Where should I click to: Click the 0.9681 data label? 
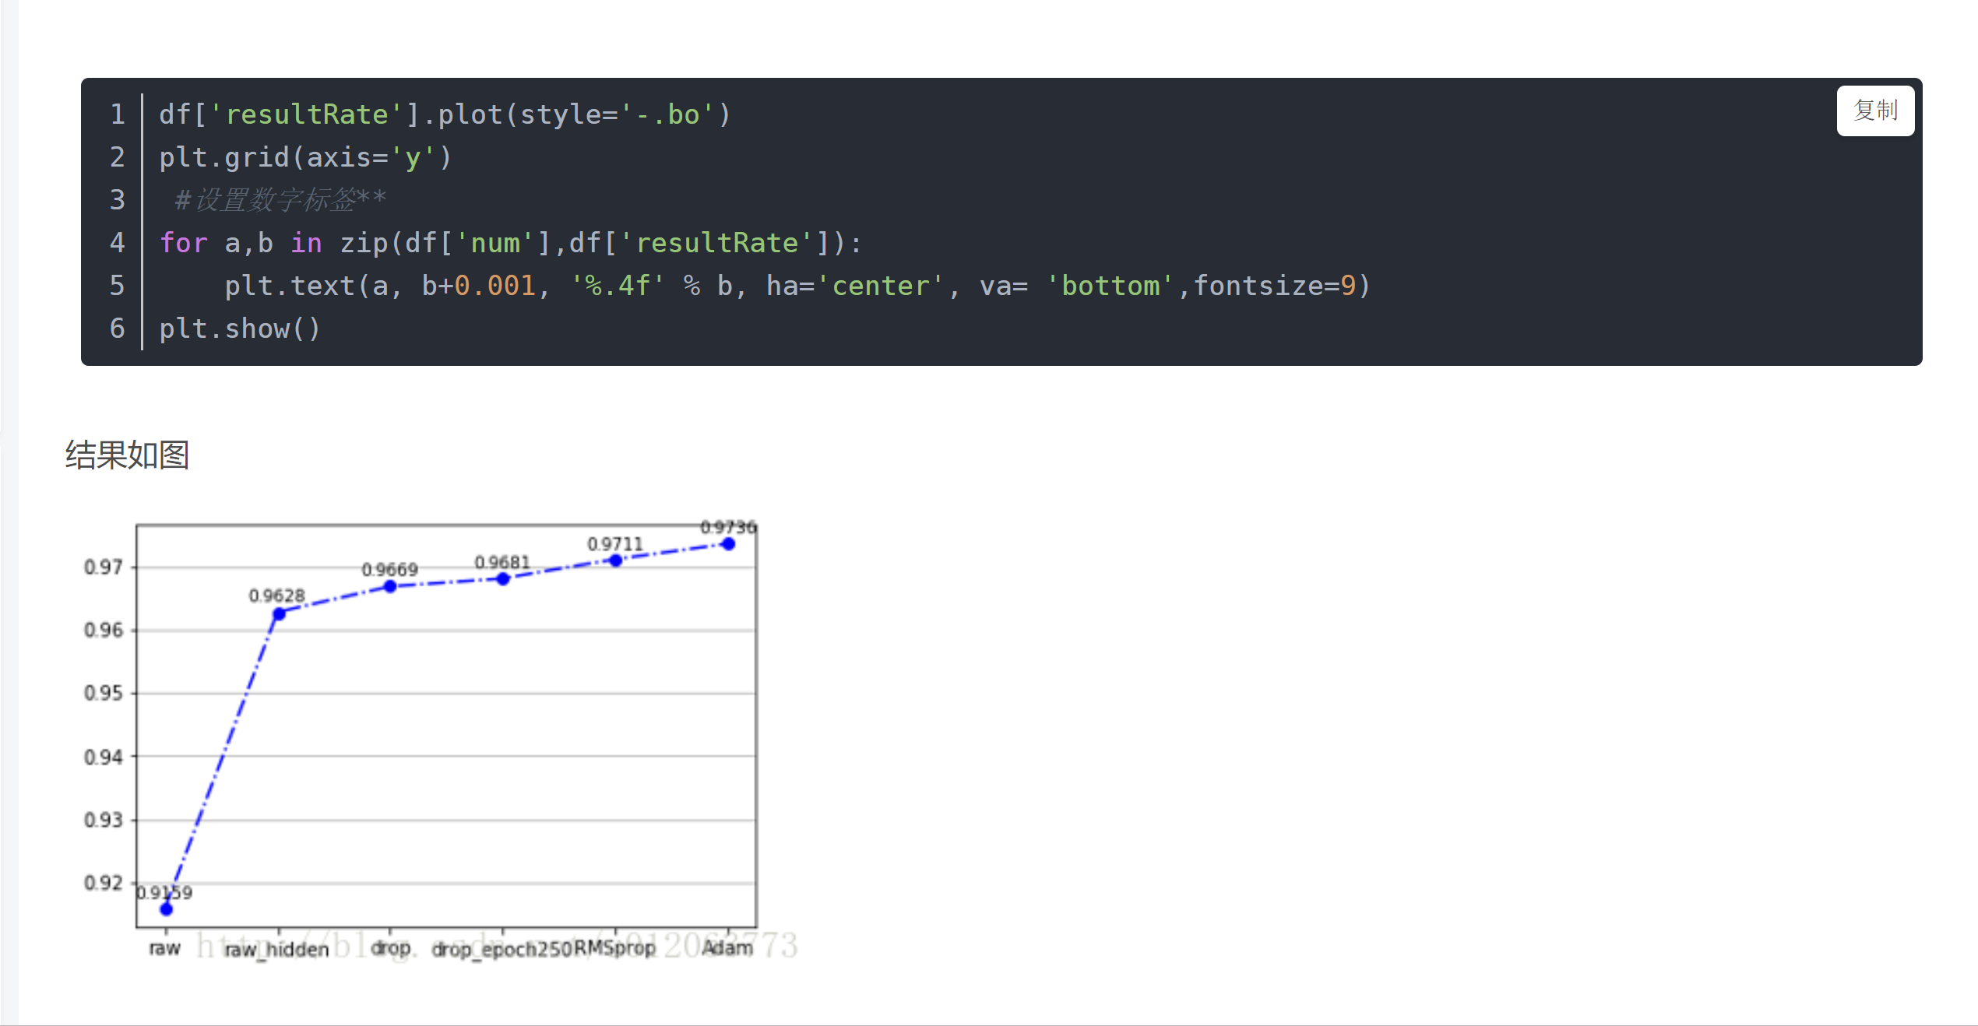pyautogui.click(x=502, y=562)
